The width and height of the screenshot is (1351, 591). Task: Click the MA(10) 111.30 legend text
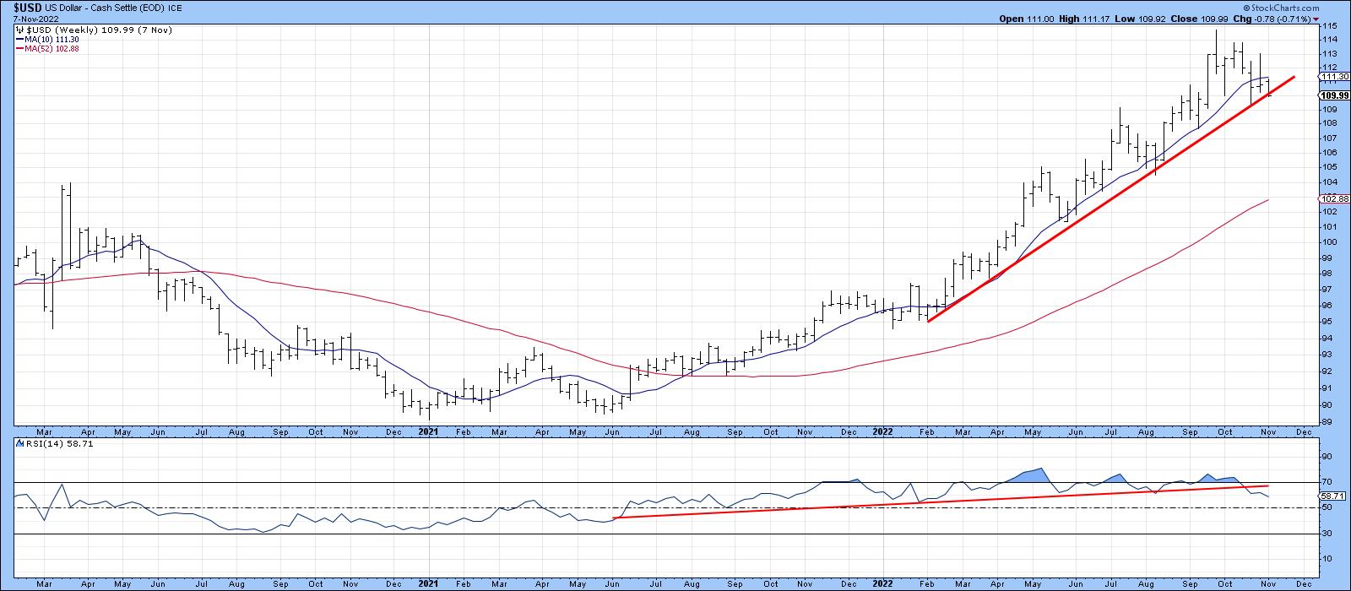[x=50, y=39]
